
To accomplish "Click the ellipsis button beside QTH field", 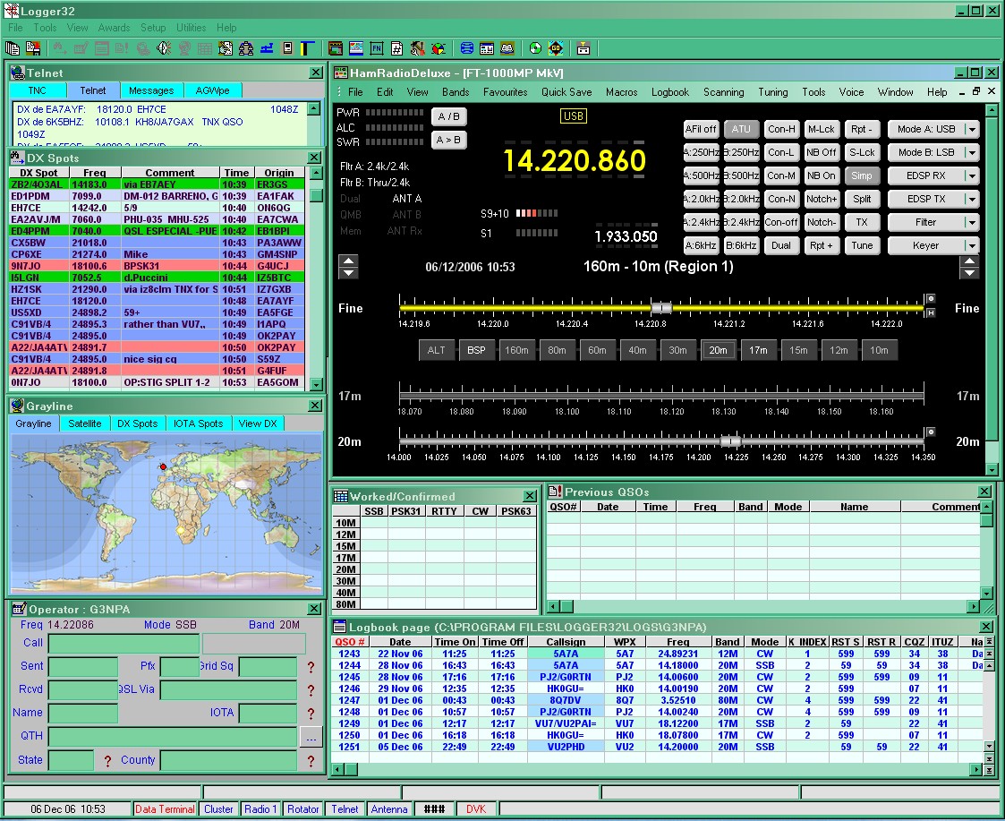I will click(x=311, y=737).
